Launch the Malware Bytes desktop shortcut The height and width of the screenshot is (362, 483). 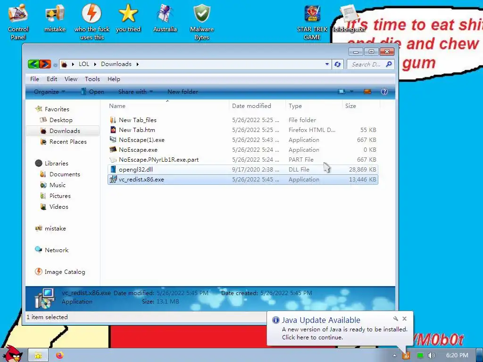[x=202, y=22]
